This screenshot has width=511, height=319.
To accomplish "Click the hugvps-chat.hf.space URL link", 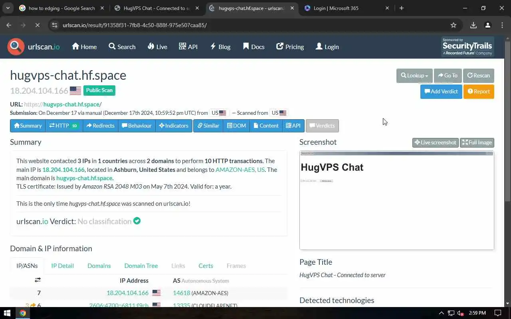I will [71, 104].
